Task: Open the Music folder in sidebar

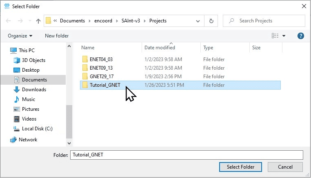Action: (29, 99)
